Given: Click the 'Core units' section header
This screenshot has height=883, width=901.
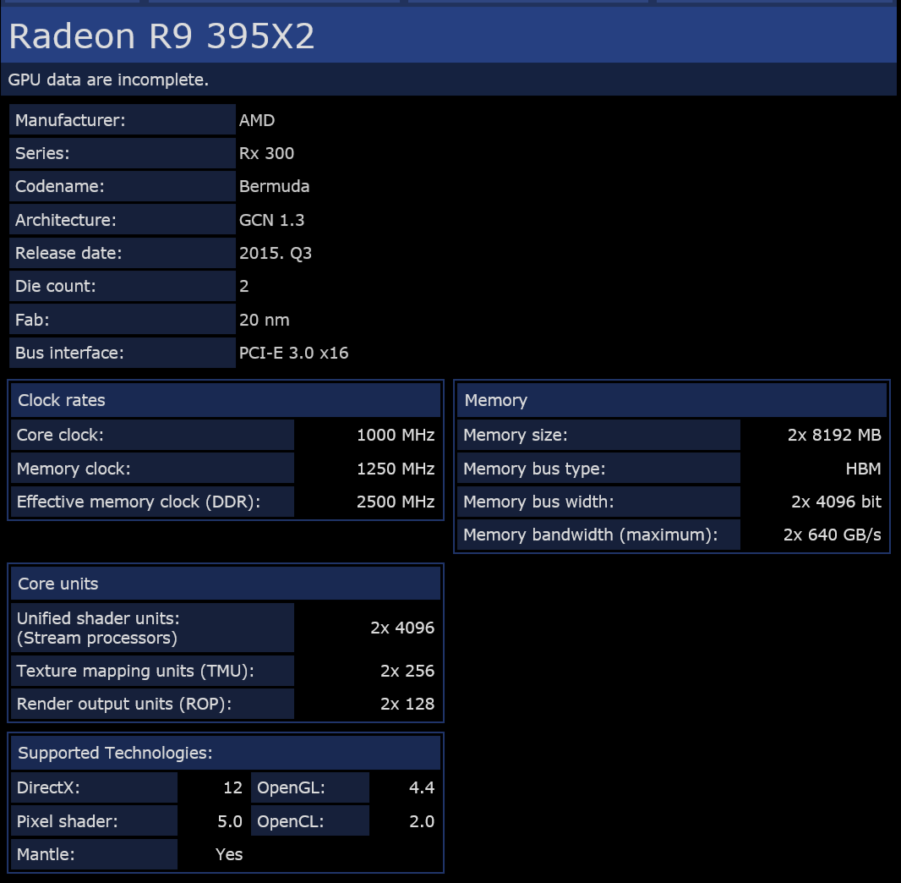Looking at the screenshot, I should tap(225, 584).
